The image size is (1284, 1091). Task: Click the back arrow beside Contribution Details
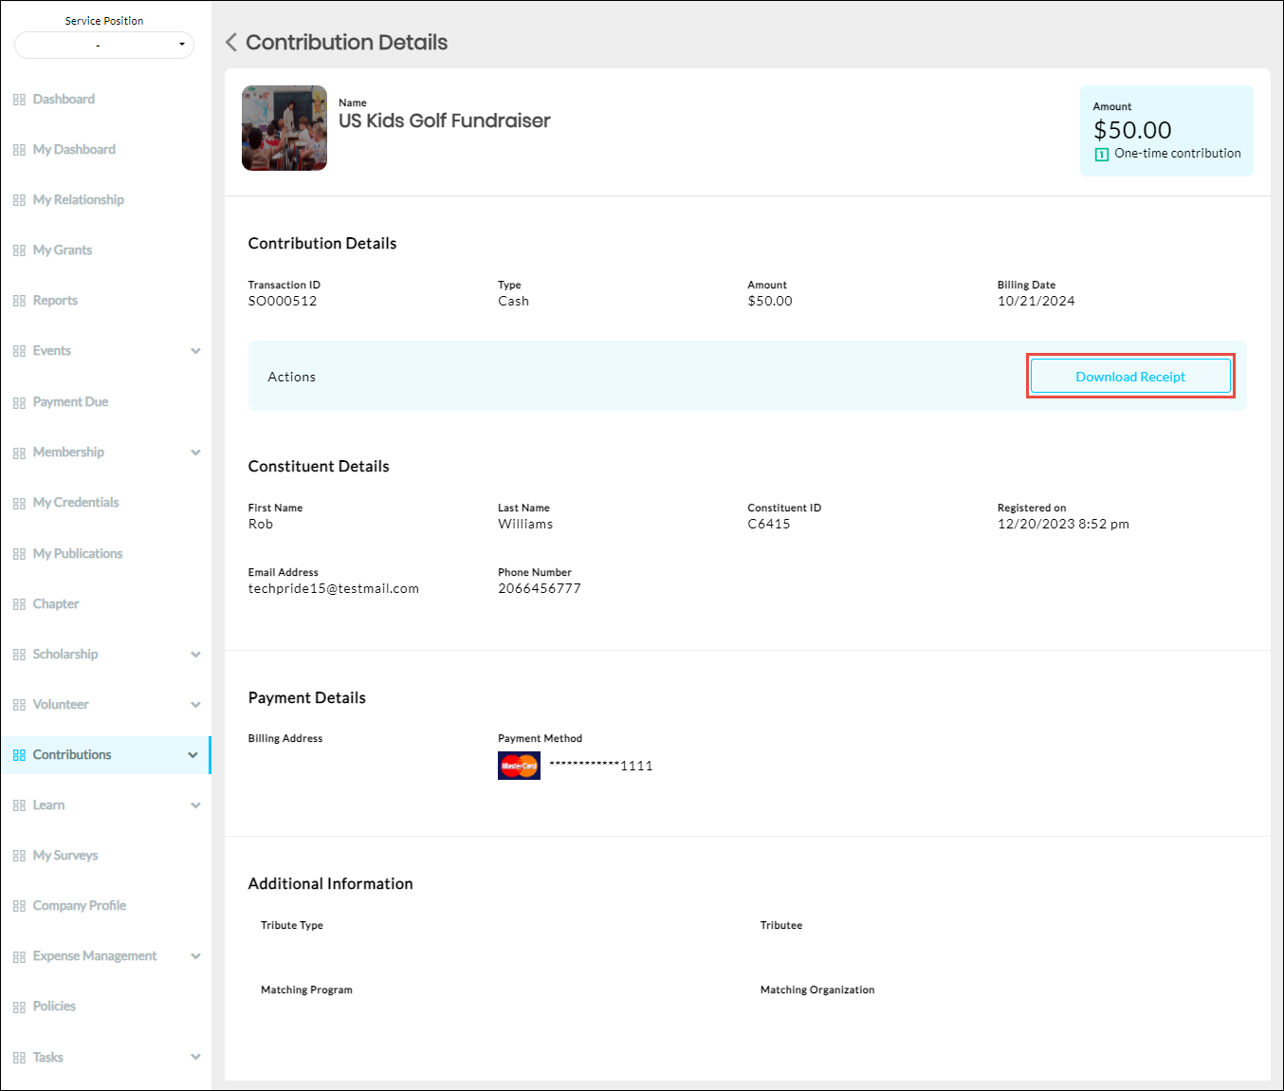click(231, 43)
